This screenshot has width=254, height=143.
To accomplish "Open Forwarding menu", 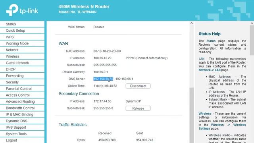I will 22,76.
